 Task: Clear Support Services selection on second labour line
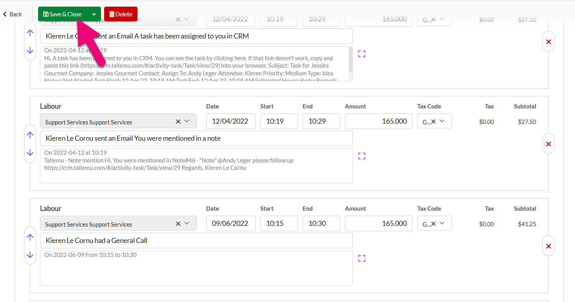point(178,121)
